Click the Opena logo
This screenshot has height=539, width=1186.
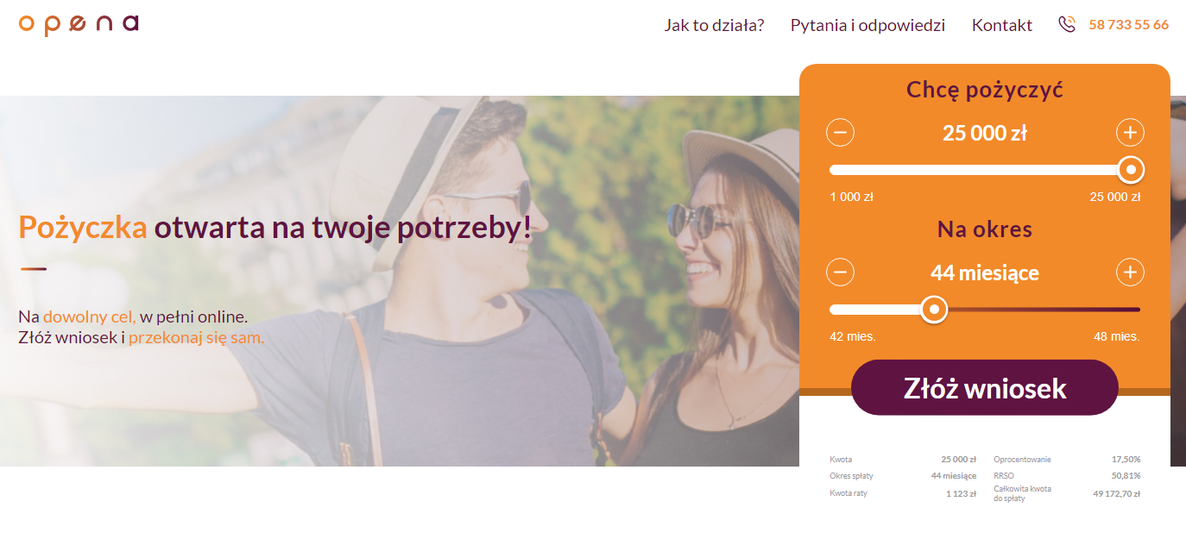(79, 24)
